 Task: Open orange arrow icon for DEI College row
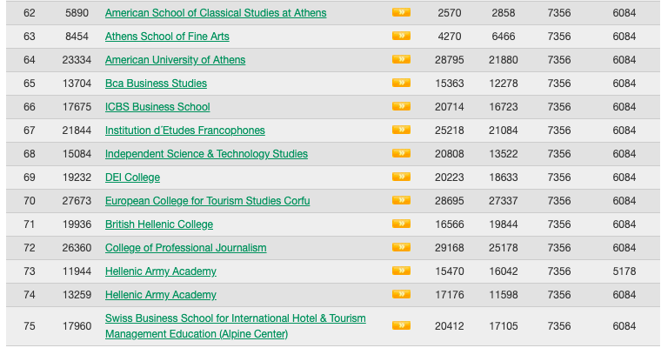[401, 177]
